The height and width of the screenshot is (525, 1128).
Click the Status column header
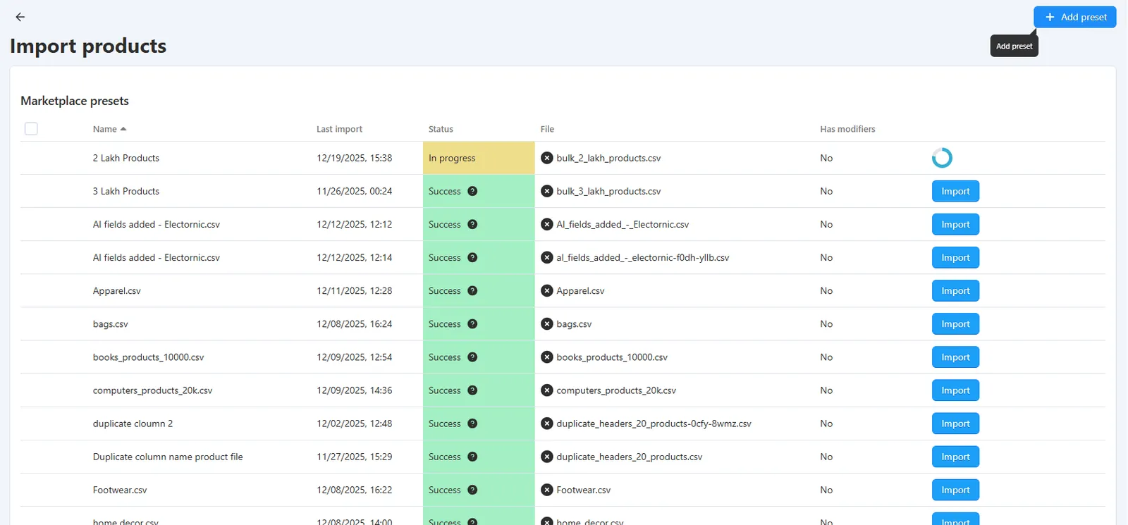pos(441,129)
